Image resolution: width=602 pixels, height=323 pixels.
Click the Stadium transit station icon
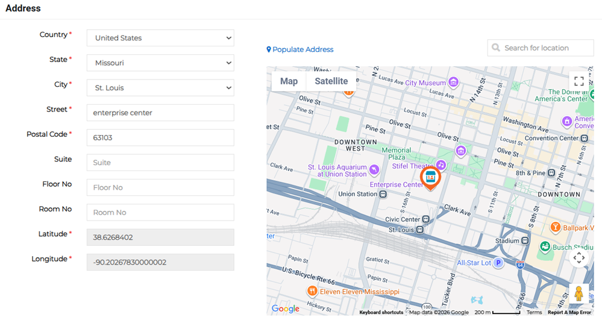(525, 241)
